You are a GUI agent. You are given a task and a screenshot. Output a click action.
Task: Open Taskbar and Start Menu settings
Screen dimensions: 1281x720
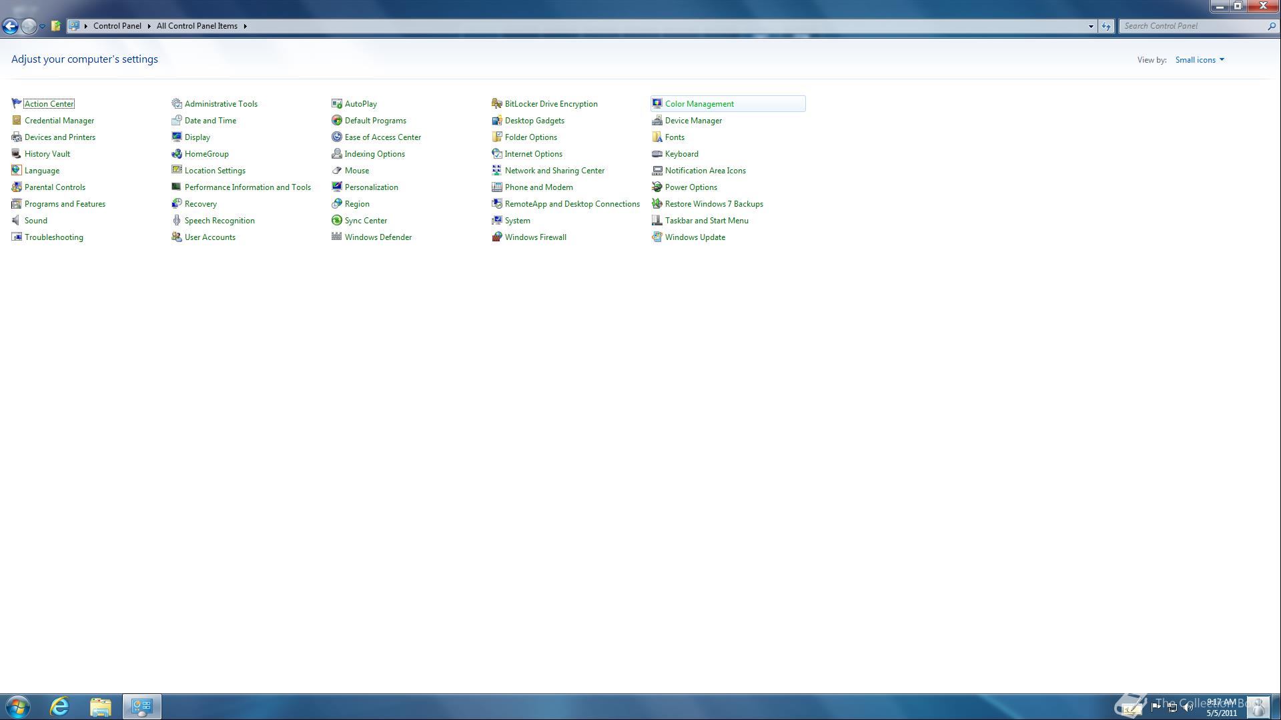point(707,221)
